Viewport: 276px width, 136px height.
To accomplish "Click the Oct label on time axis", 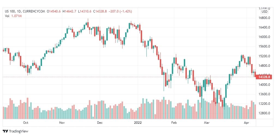I will [26, 123].
